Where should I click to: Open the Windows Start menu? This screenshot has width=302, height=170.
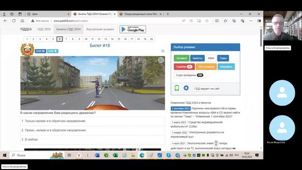tap(5, 155)
